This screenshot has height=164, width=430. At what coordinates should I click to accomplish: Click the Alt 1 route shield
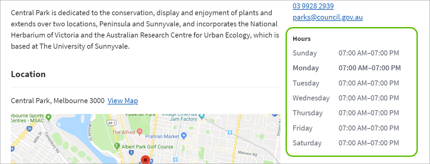112,123
